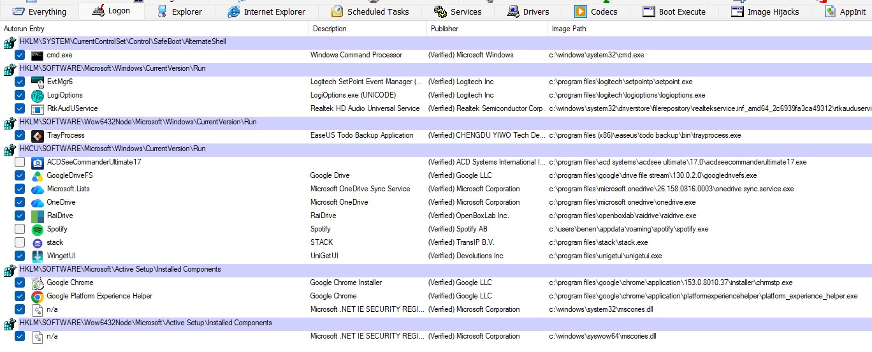The width and height of the screenshot is (872, 352).
Task: Go to the Services tab
Action: pyautogui.click(x=457, y=11)
